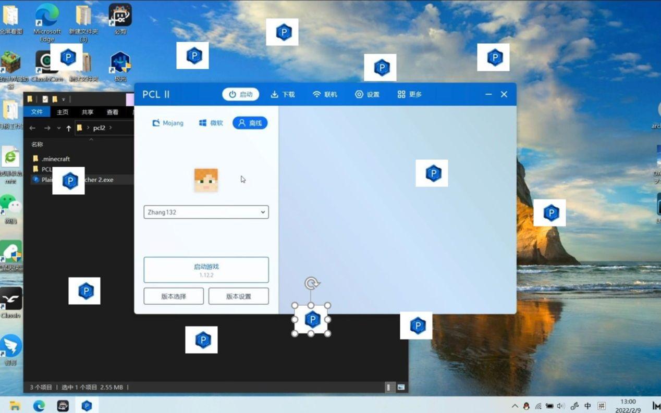
Task: Click 拼 input mode indicator
Action: [602, 406]
